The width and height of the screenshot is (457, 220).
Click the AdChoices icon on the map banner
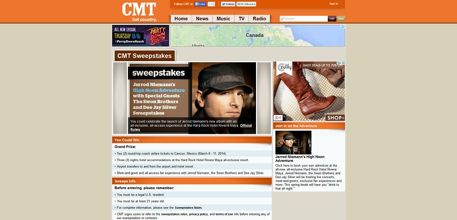(343, 27)
